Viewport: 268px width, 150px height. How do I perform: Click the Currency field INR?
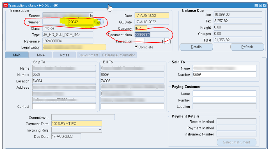141,28
